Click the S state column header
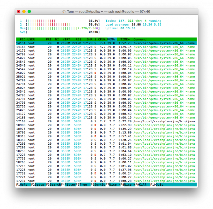This screenshot has width=213, height=209. click(95, 40)
